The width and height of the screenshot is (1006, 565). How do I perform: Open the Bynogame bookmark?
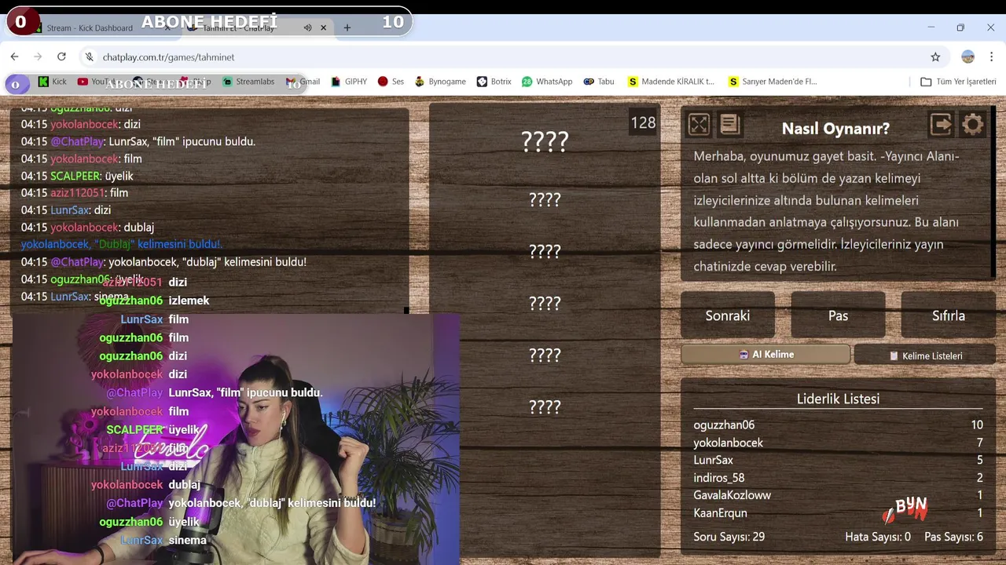[440, 82]
